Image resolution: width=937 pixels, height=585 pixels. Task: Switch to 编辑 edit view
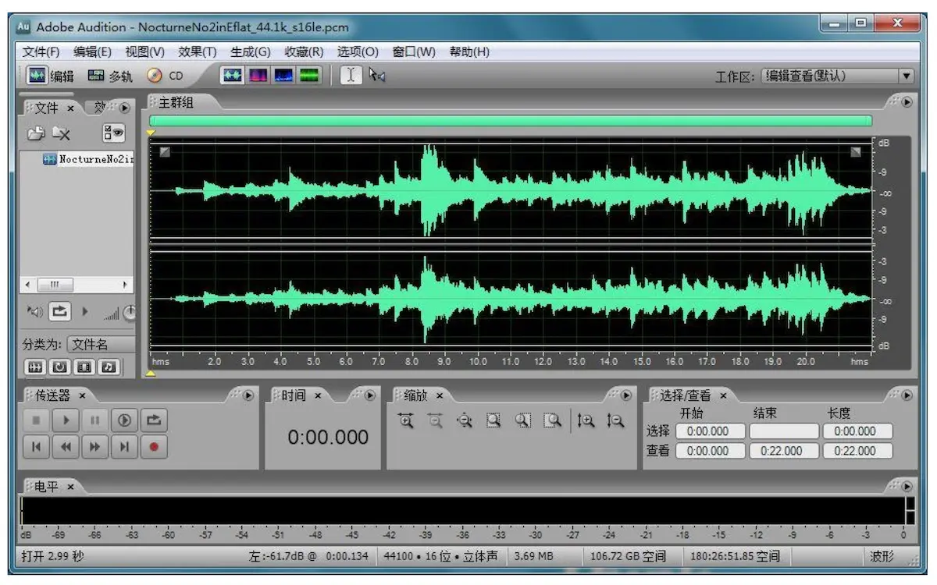tap(51, 76)
